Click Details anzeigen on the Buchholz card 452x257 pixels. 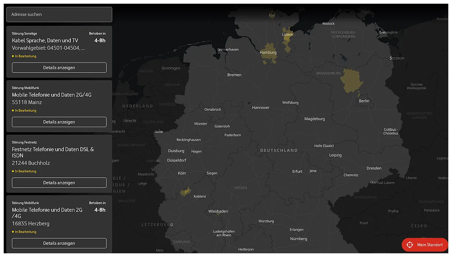pyautogui.click(x=59, y=182)
